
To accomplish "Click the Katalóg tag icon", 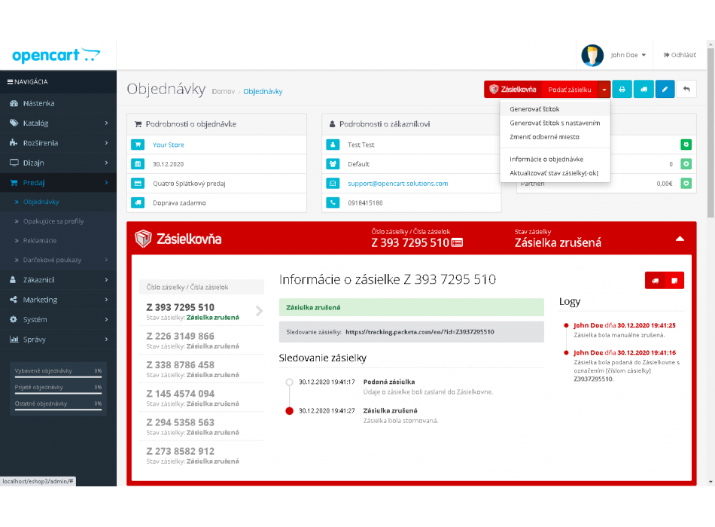I will tap(14, 123).
